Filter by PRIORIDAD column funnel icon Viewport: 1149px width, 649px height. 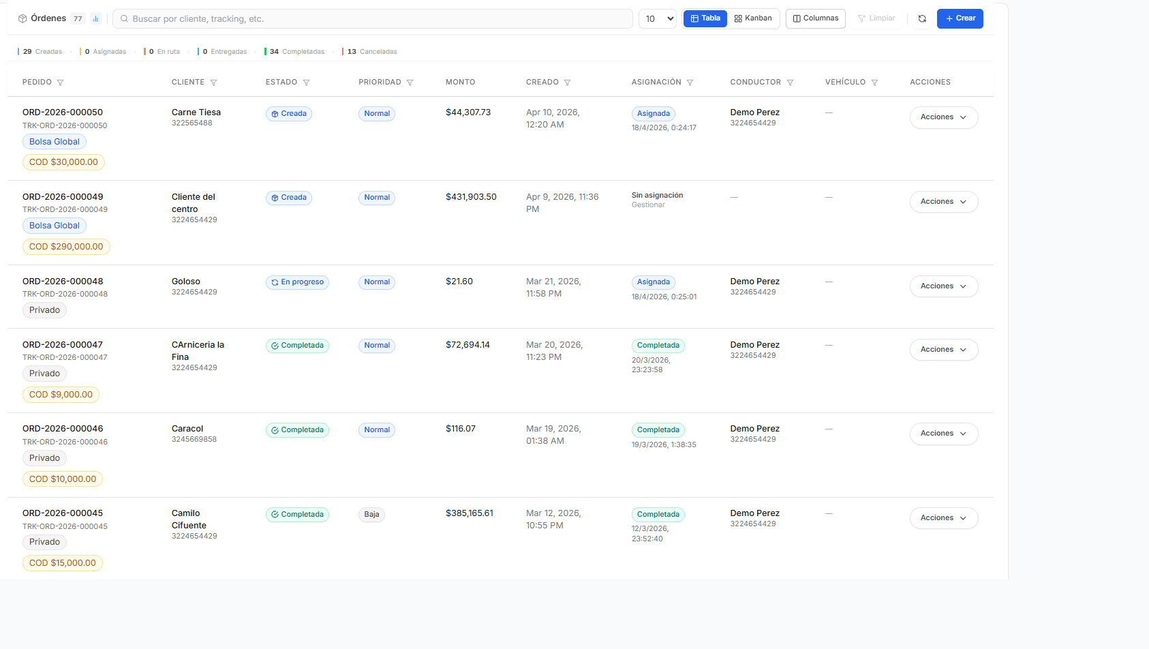(x=410, y=82)
